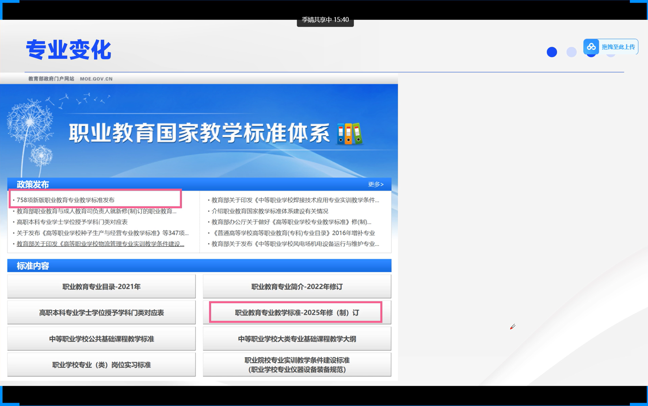Open 高职本科专业学士学位授予学科门类对应表 policy list link

[72, 222]
